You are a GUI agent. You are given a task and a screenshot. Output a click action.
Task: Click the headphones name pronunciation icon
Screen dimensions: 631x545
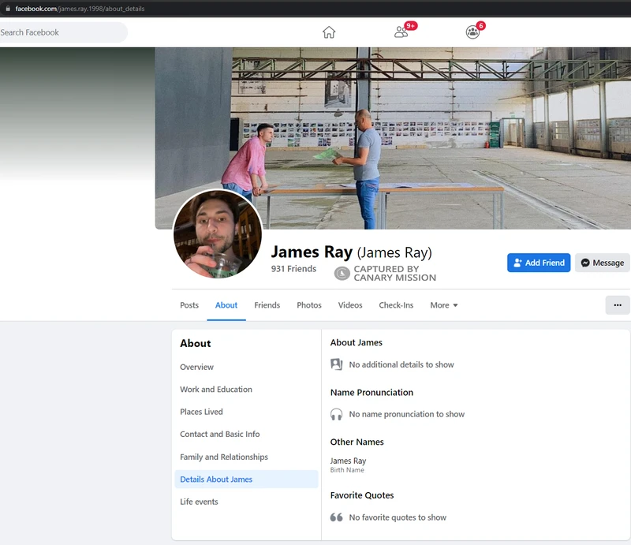(x=337, y=414)
